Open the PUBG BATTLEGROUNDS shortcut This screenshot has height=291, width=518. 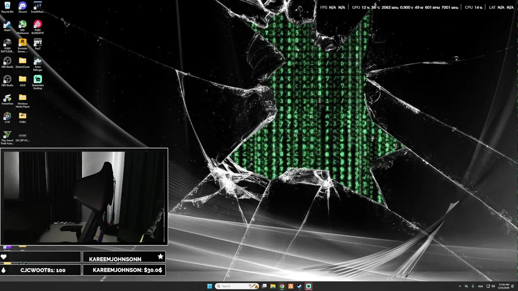7,46
